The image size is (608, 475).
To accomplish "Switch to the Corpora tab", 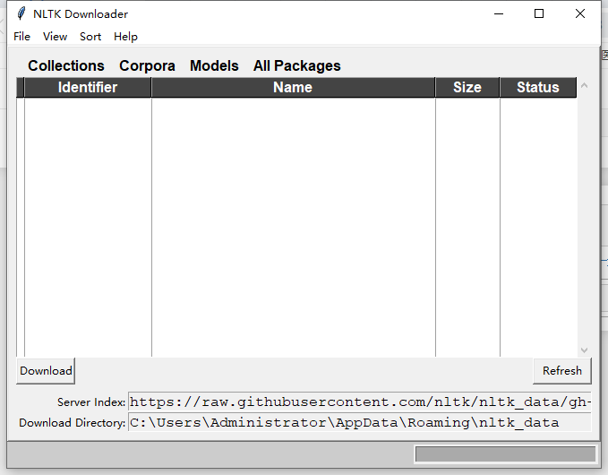I will [147, 65].
